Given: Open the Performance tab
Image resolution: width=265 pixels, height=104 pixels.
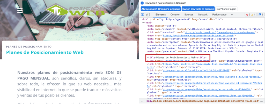Looking at the screenshot, I should coord(219,15).
